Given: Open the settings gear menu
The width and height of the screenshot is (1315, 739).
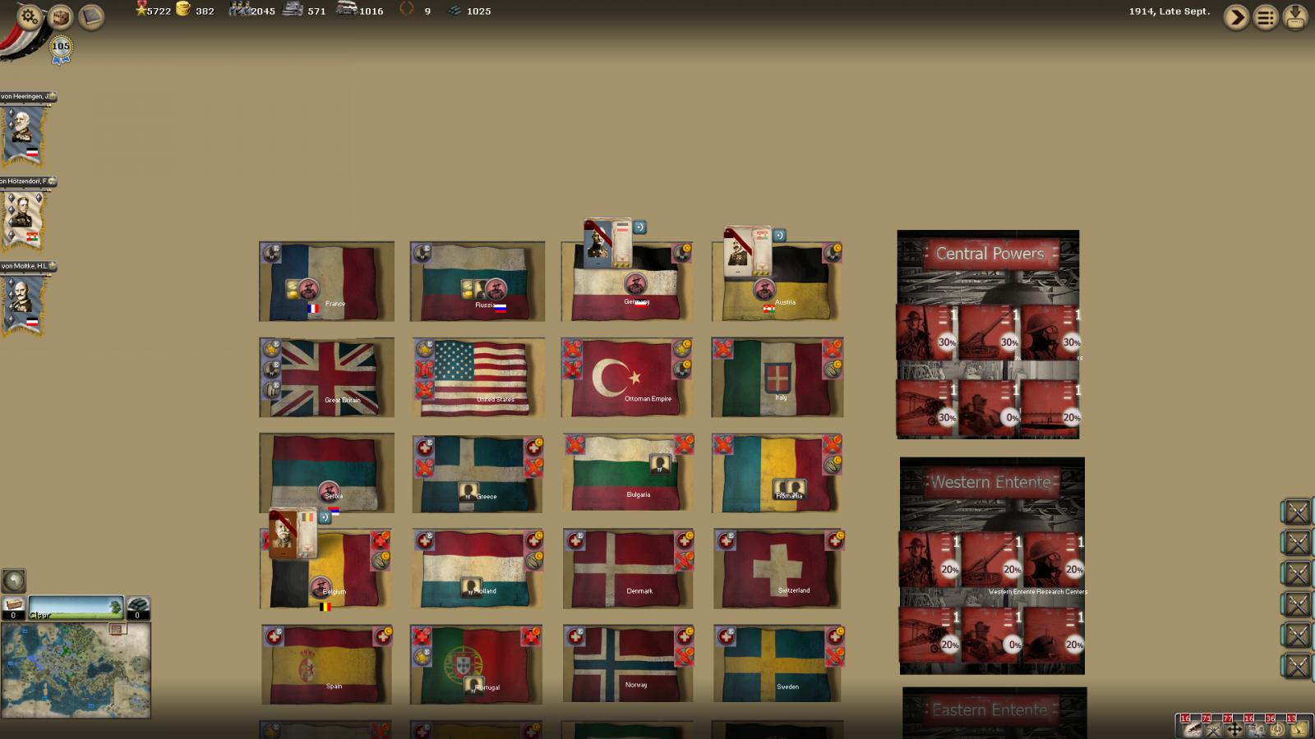Looking at the screenshot, I should (29, 16).
